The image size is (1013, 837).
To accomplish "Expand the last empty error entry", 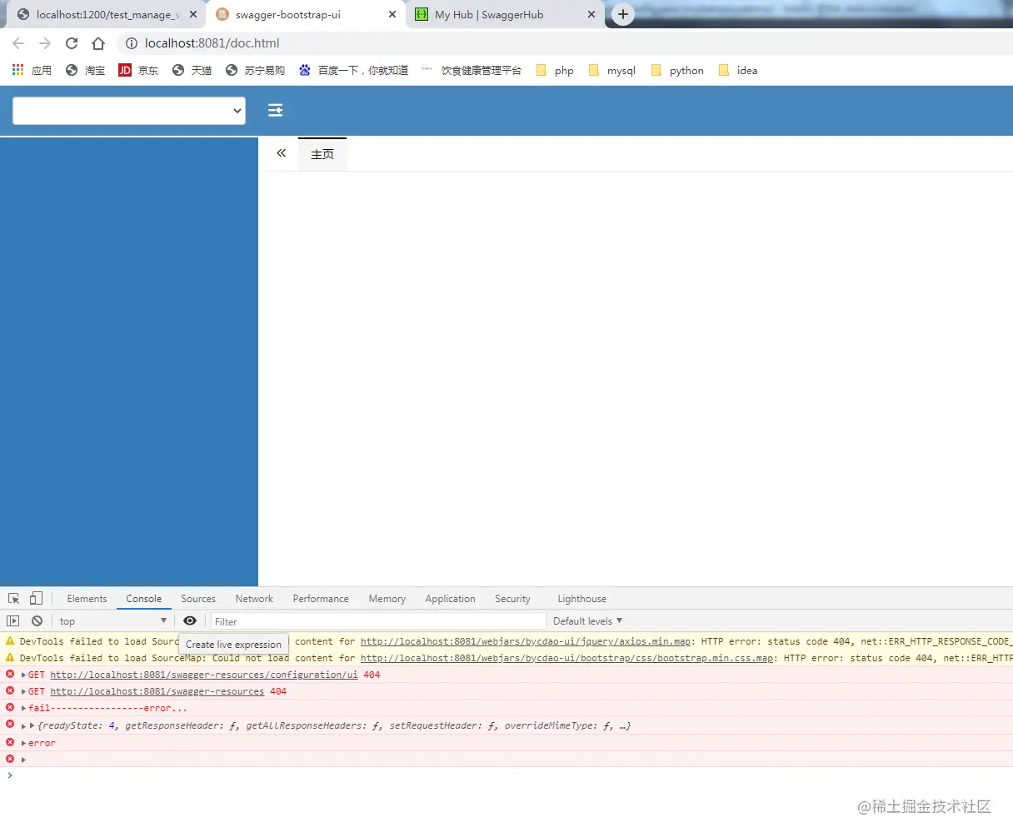I will pos(23,760).
